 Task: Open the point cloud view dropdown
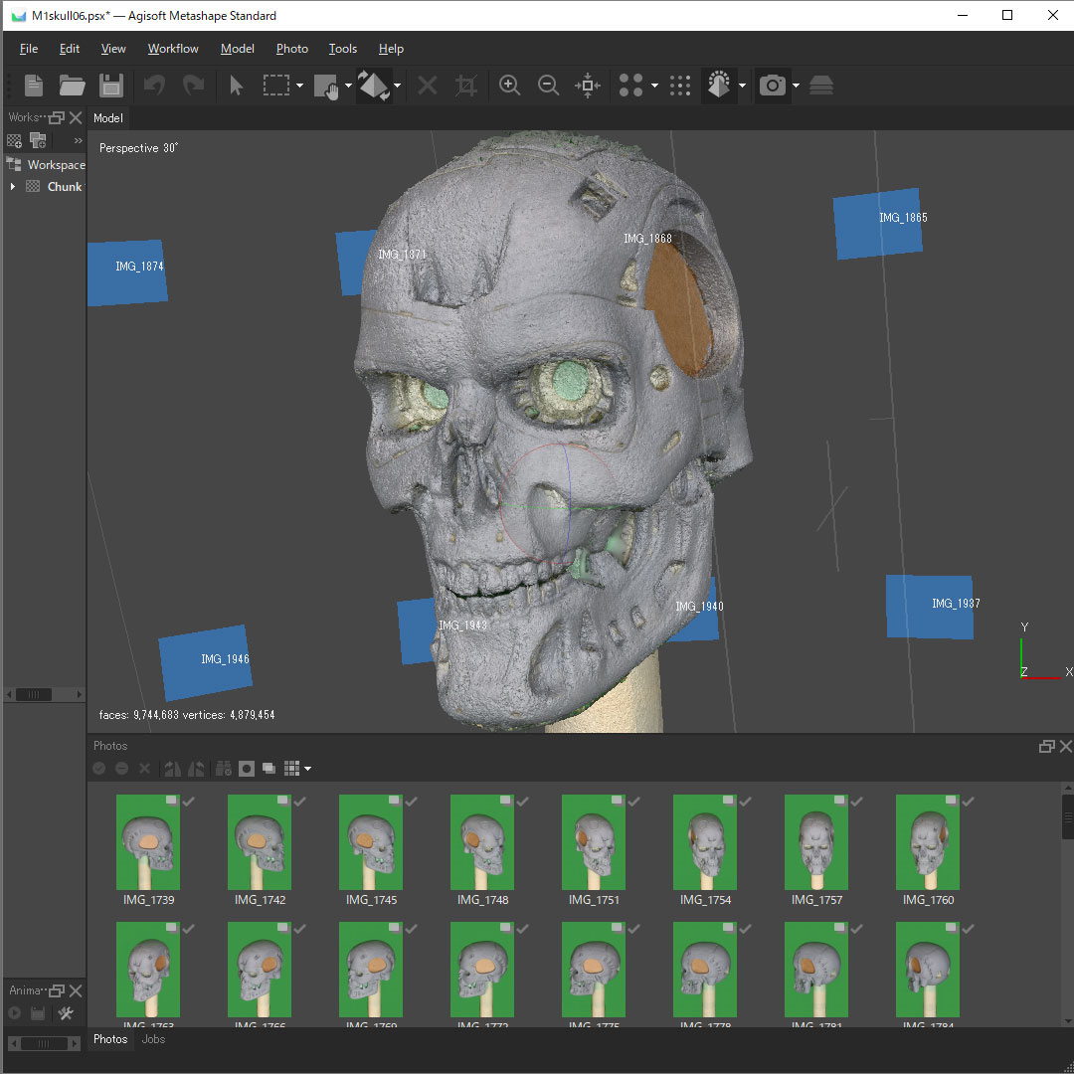coord(654,86)
